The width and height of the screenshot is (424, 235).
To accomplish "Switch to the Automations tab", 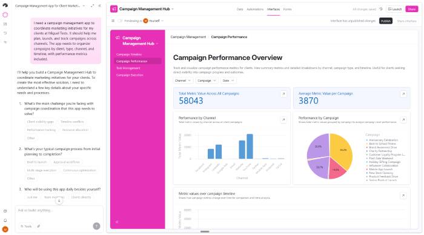I will (x=255, y=9).
